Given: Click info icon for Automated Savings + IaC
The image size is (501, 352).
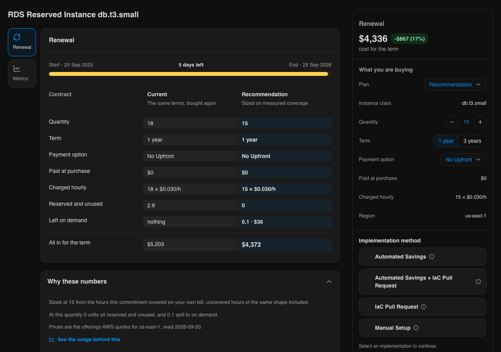Looking at the screenshot, I should point(478,282).
